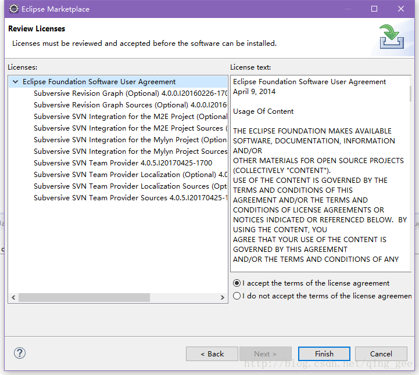Select Subversive SVN Team Provider 4.0.5 entry

pos(123,163)
